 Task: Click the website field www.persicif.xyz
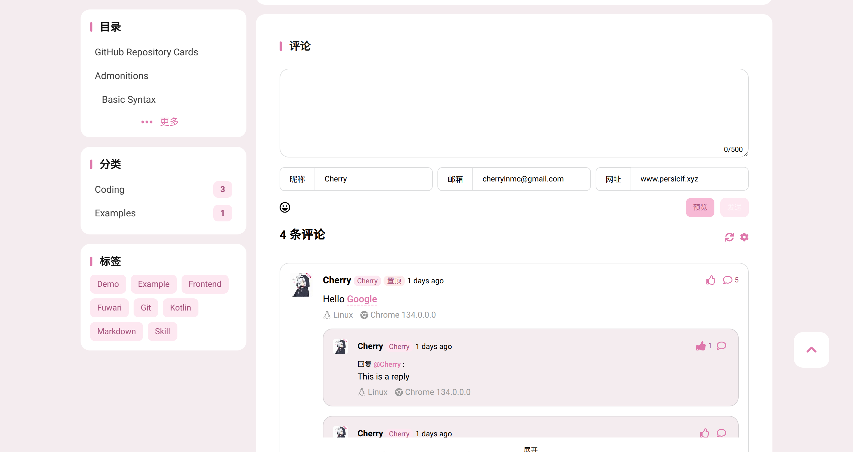(690, 179)
